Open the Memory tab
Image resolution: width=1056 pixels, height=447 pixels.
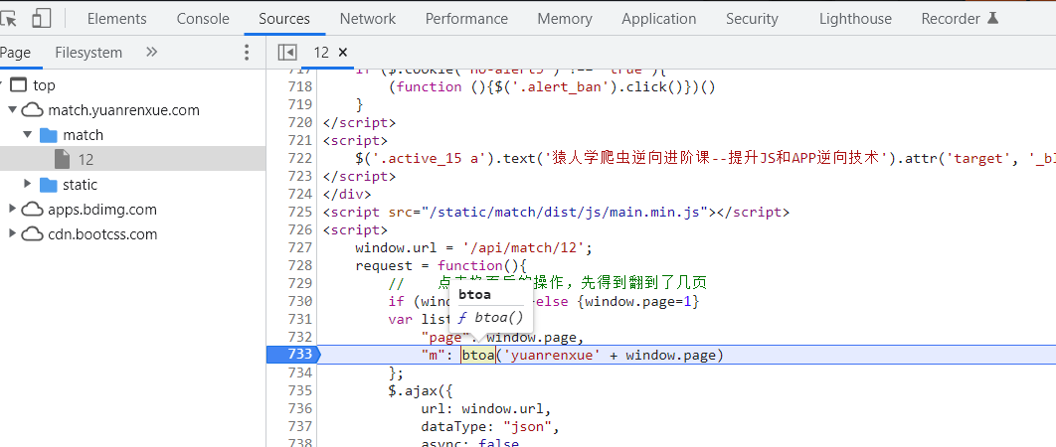pyautogui.click(x=565, y=19)
